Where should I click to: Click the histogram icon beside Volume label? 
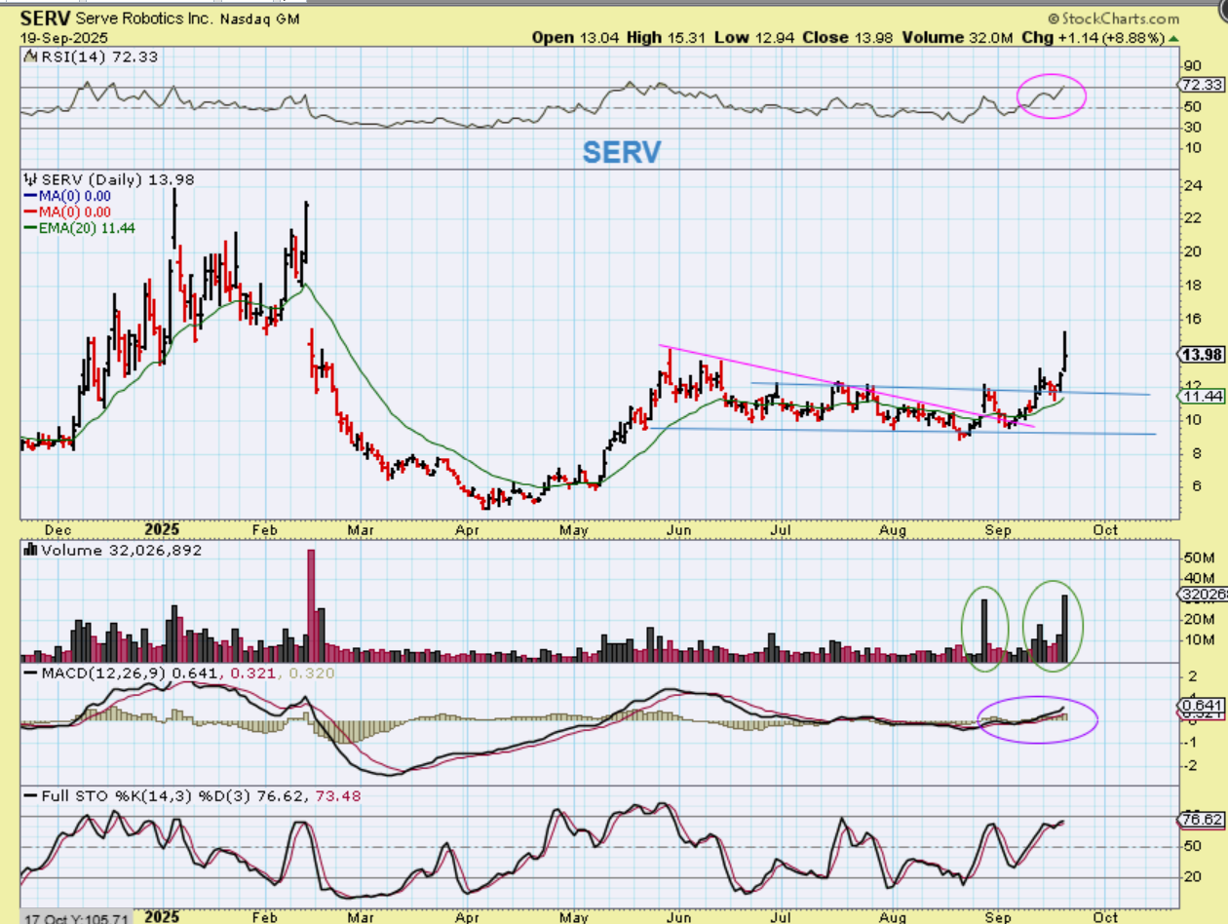click(x=30, y=550)
